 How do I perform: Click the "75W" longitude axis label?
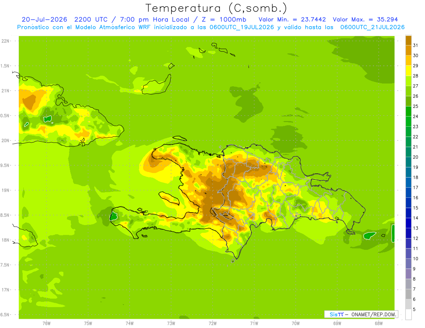[88, 323]
